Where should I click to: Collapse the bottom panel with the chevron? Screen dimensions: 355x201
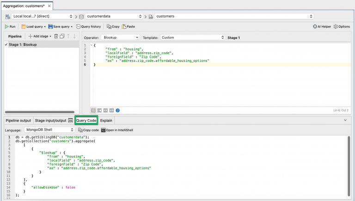click(345, 120)
